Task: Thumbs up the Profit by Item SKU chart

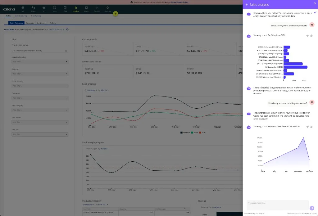Action: [311, 36]
